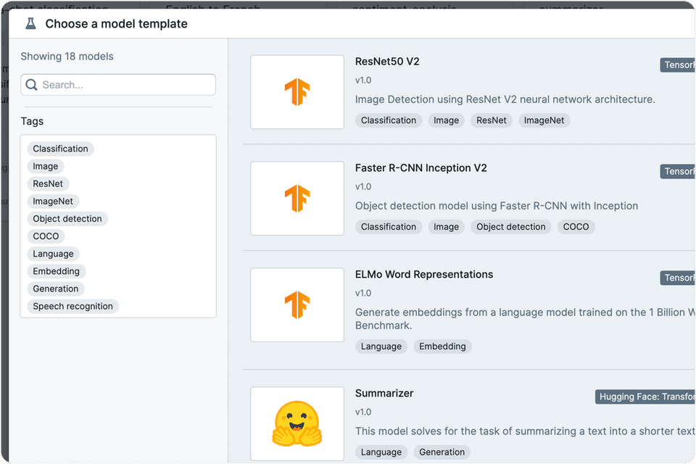Filter by Embedding tag in Tags panel

pyautogui.click(x=57, y=271)
